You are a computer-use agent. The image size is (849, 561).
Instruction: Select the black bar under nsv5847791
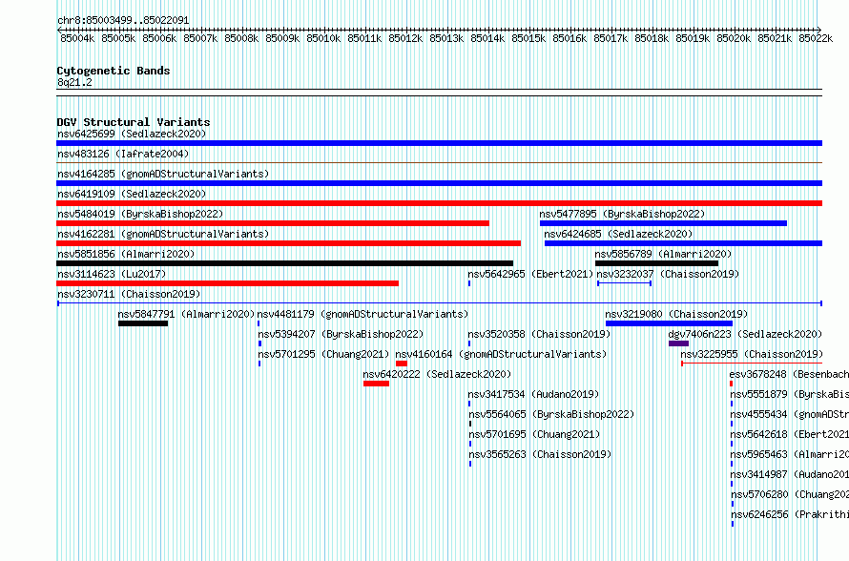pos(143,323)
